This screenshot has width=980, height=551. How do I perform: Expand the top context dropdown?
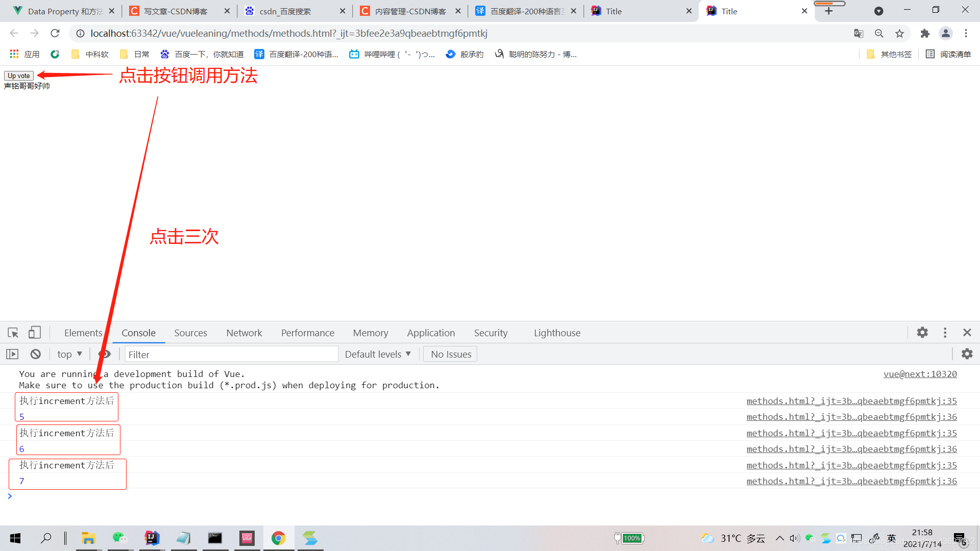click(70, 354)
